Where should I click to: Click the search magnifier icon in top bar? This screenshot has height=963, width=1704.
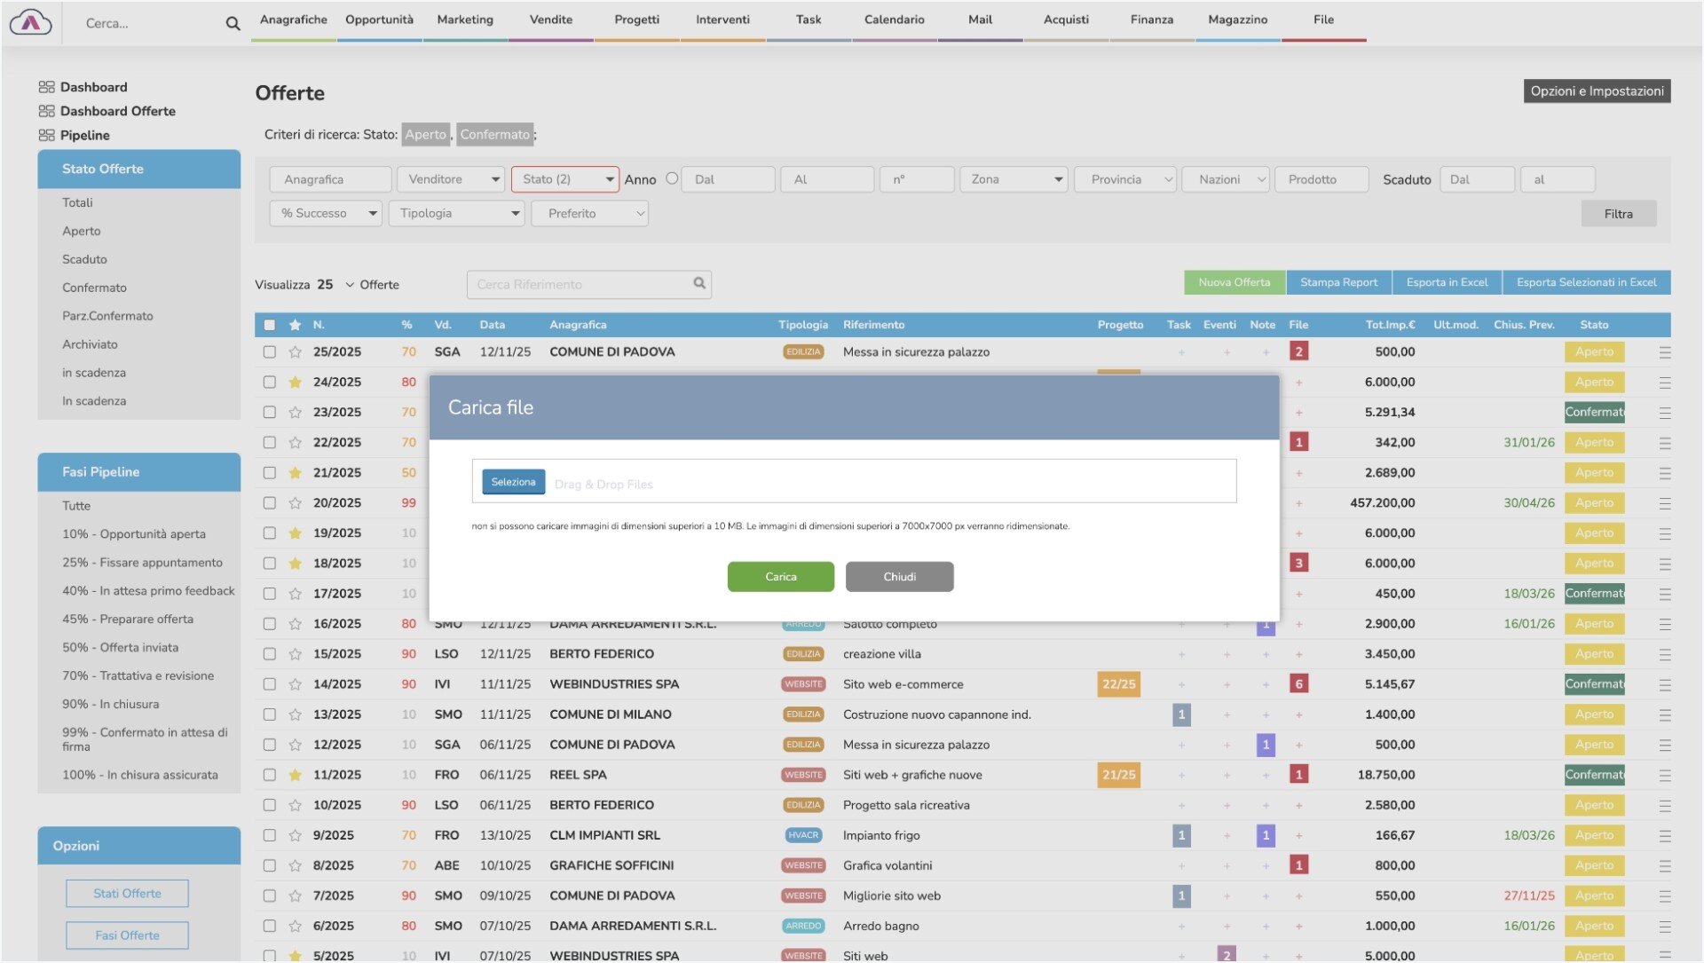tap(233, 24)
